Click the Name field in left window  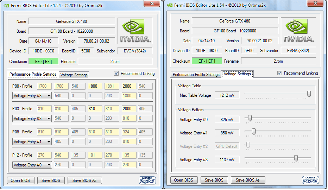[72, 21]
